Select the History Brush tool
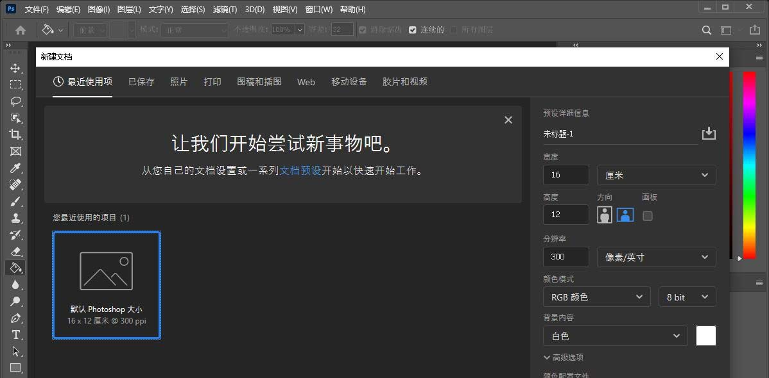The image size is (769, 378). (15, 234)
